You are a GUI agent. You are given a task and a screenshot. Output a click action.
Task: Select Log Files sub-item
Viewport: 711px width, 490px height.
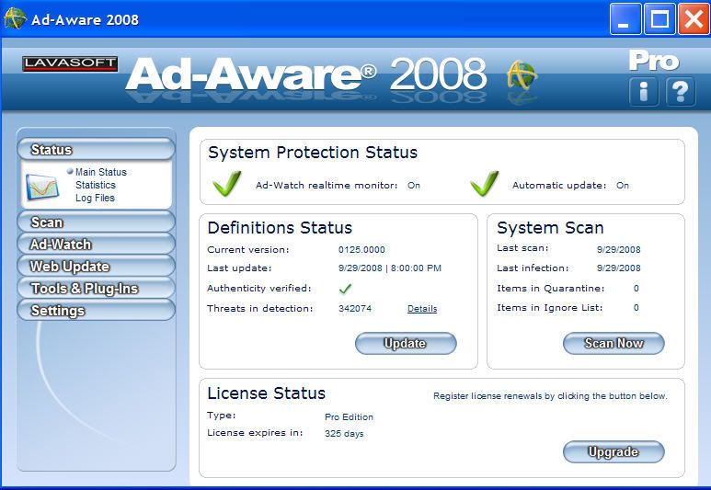95,198
